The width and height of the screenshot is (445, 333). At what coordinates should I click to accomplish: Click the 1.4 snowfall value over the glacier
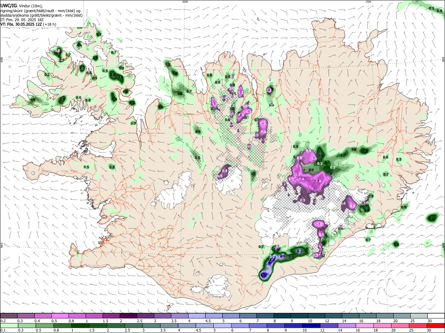[x=302, y=179]
